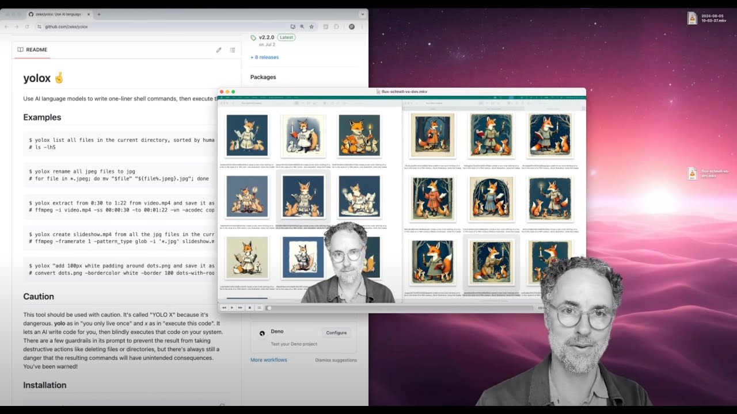Click the 'Installation' heading in README
The width and height of the screenshot is (737, 414).
coord(45,385)
